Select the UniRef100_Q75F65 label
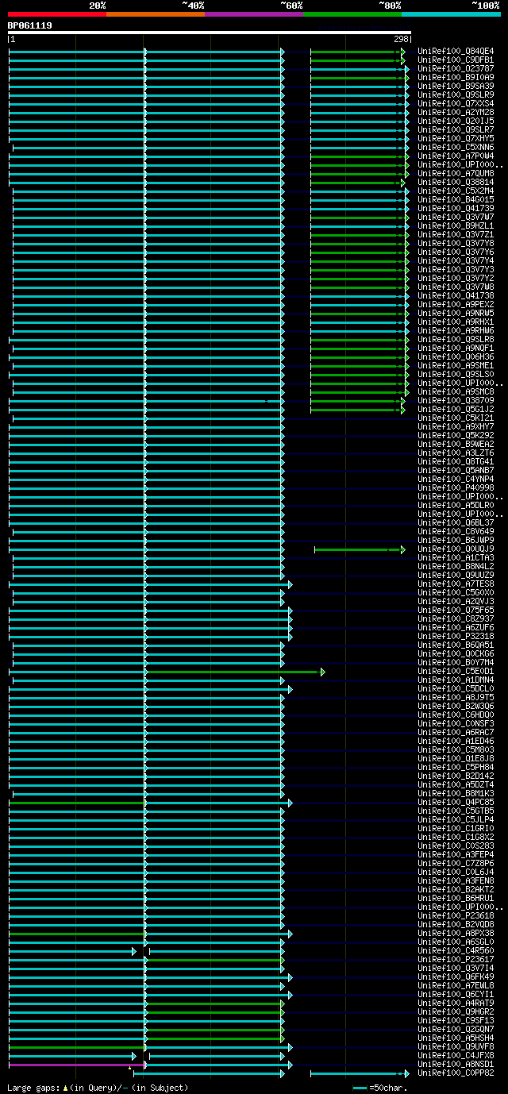The image size is (508, 1094). point(456,610)
